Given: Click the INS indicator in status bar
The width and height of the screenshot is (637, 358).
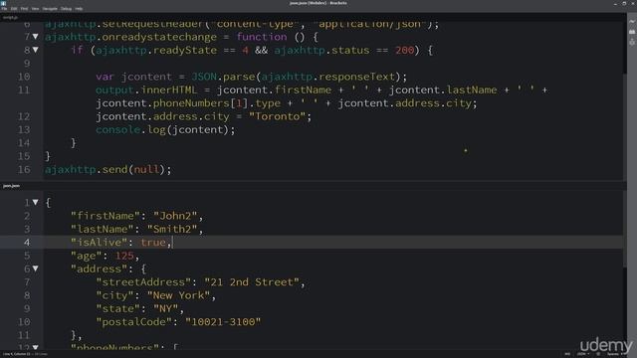Looking at the screenshot, I should [567, 354].
